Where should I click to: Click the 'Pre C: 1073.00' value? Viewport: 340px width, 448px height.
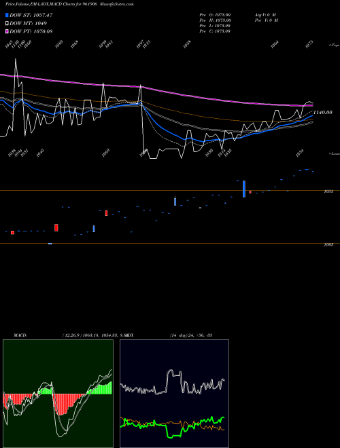215,31
